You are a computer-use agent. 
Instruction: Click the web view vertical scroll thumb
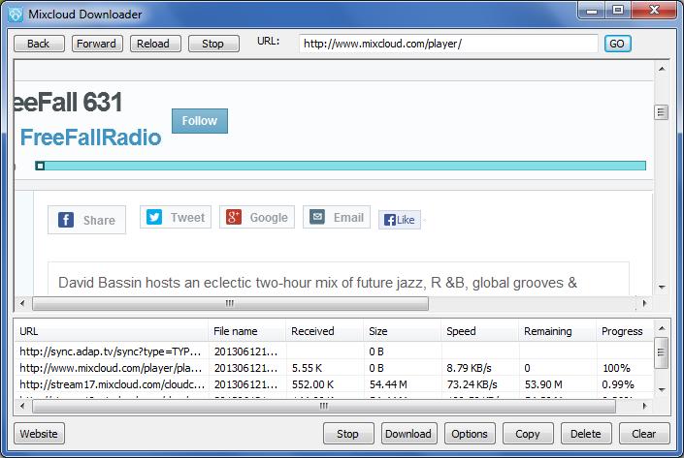point(662,112)
